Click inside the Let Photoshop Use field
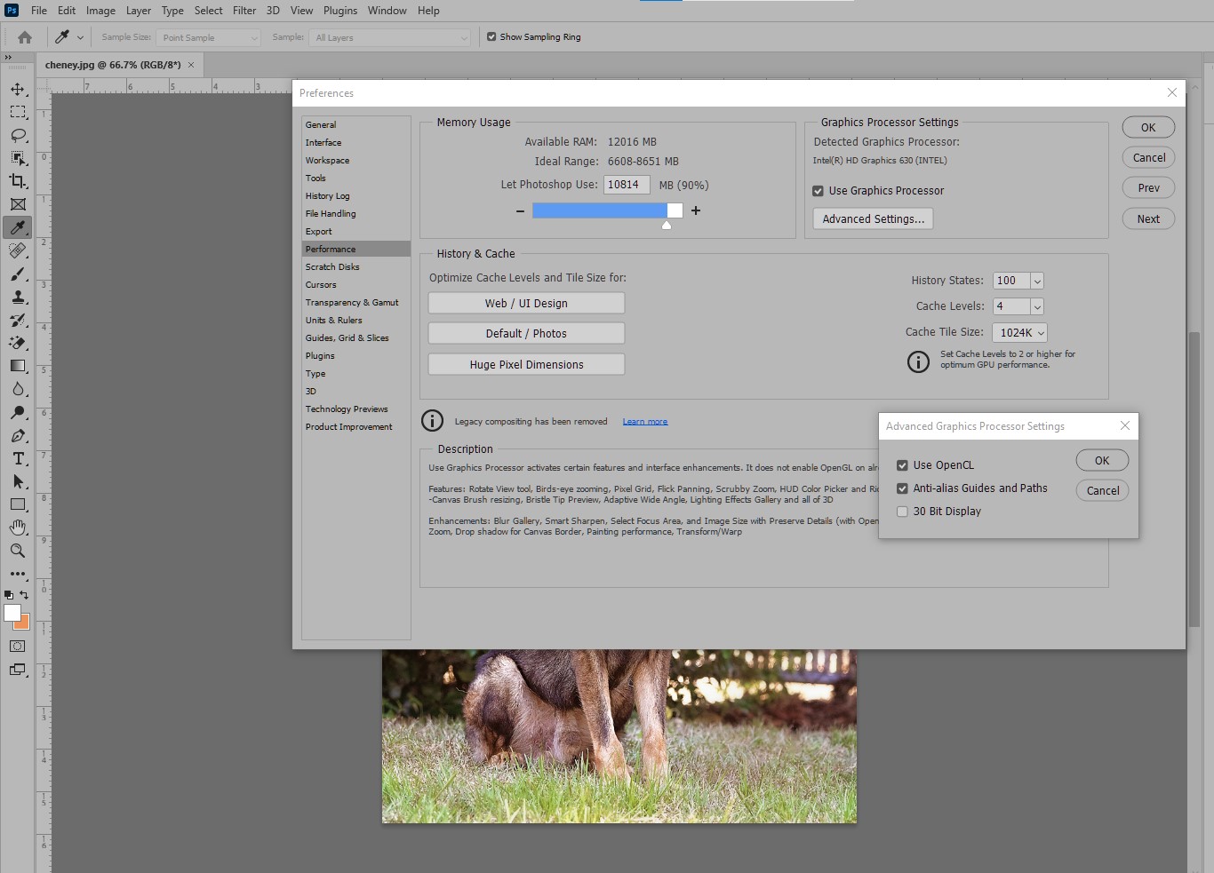 coord(626,184)
